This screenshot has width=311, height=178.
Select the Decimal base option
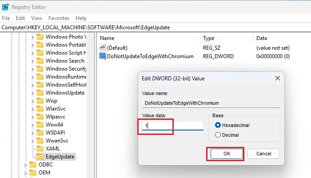(227, 135)
